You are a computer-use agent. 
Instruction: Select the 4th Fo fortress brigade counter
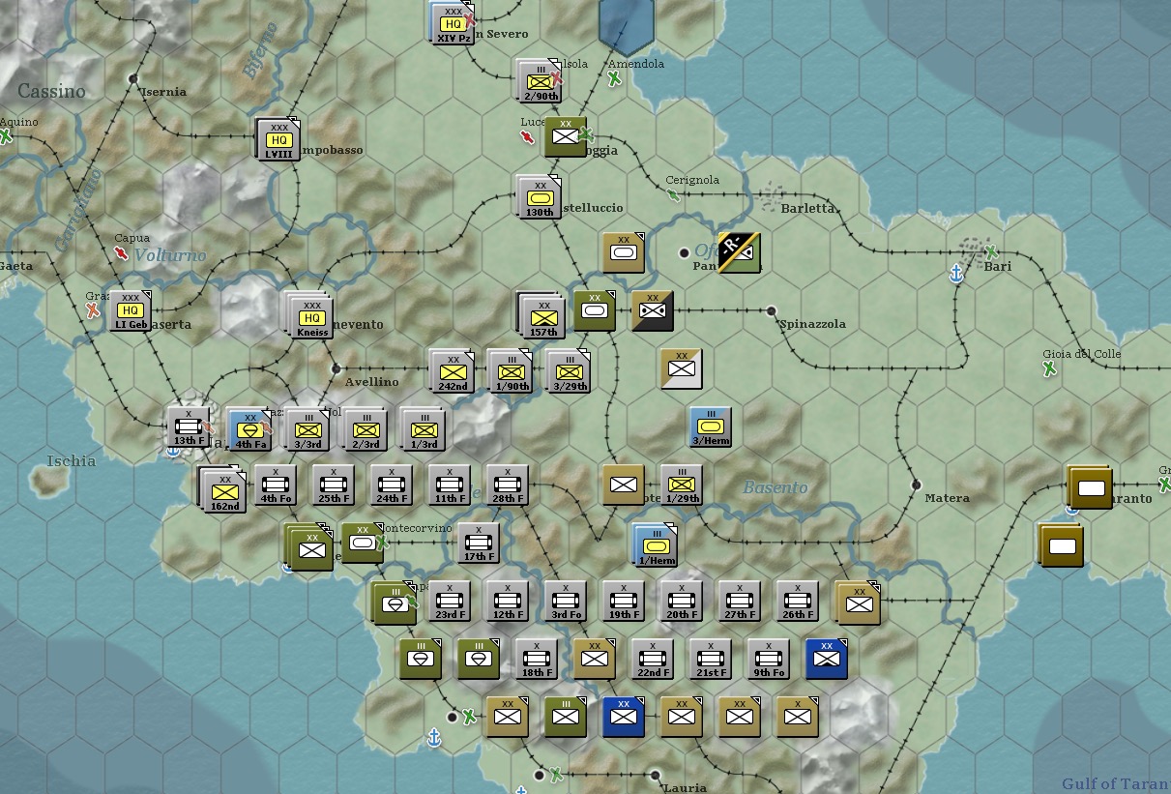pos(277,485)
